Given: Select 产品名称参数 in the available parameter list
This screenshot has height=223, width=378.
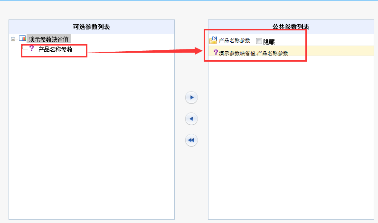Looking at the screenshot, I should [x=55, y=49].
